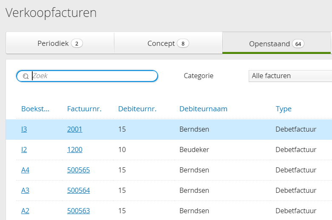The width and height of the screenshot is (332, 220).
Task: Open the Concept tab
Action: 168,43
